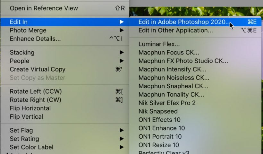Expand the Edit In submenu
Viewport: 263px width, 154px height.
pos(64,22)
